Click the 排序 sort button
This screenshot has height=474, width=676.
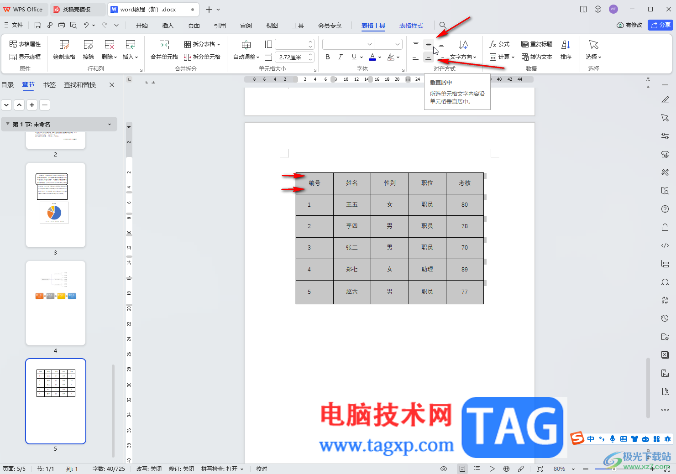(x=566, y=50)
